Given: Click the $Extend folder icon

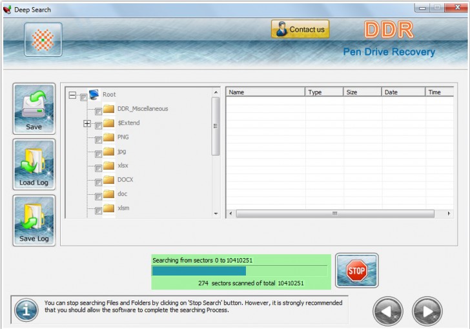Looking at the screenshot, I should 109,123.
